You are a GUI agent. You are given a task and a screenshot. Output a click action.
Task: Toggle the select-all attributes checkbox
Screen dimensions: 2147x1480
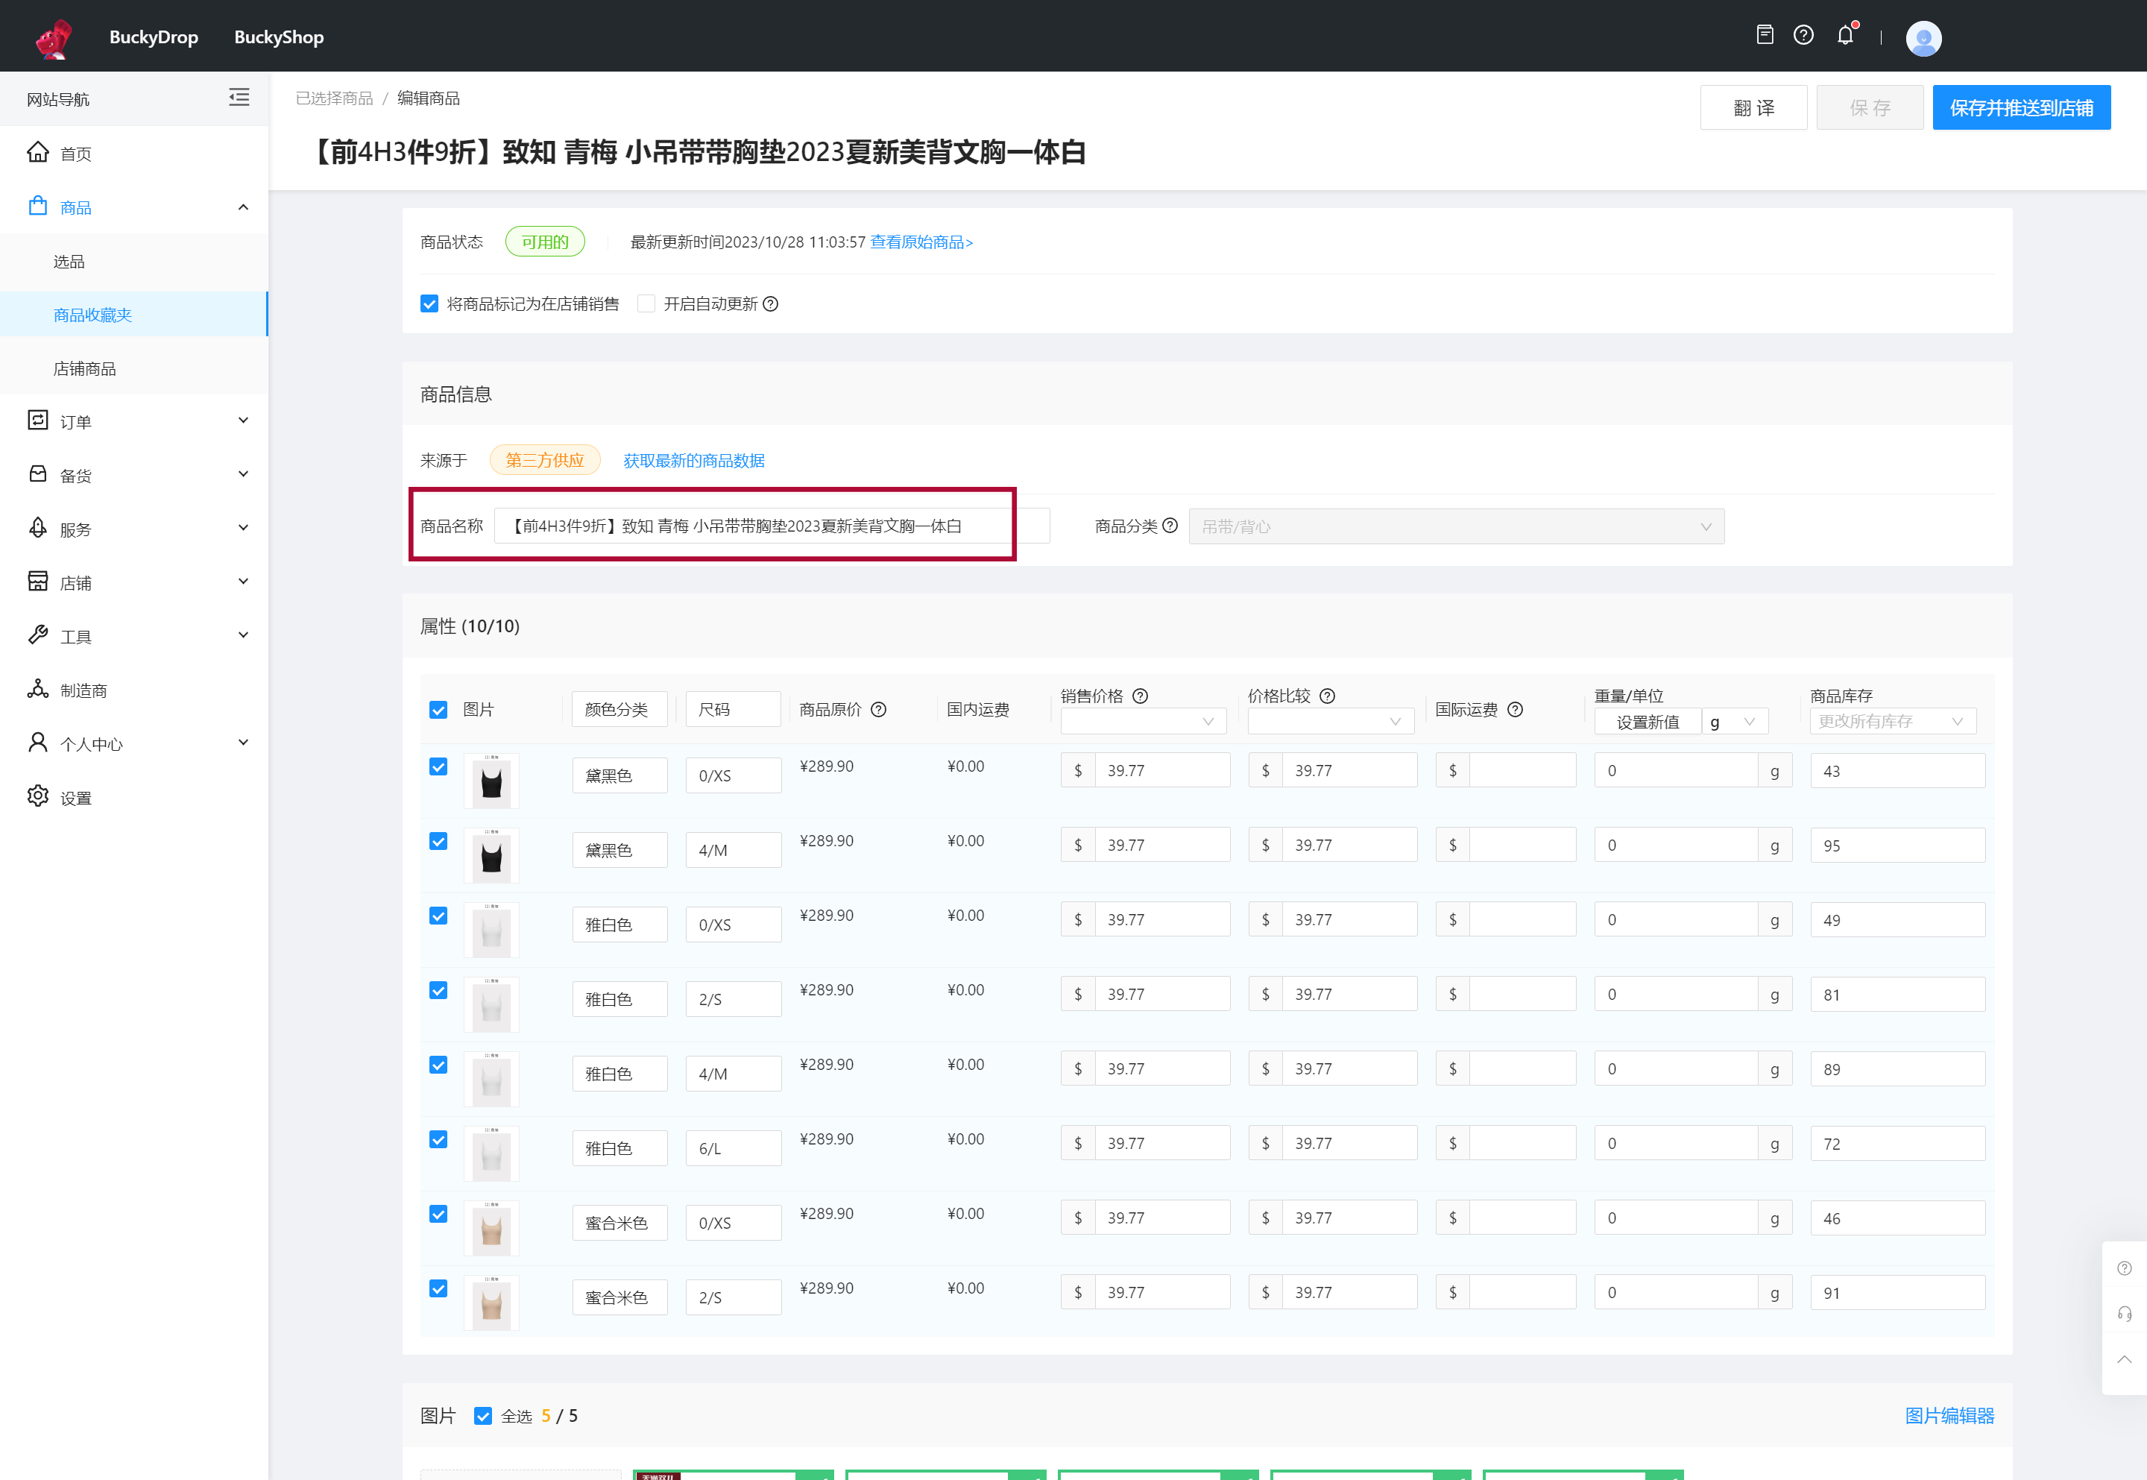click(x=438, y=711)
